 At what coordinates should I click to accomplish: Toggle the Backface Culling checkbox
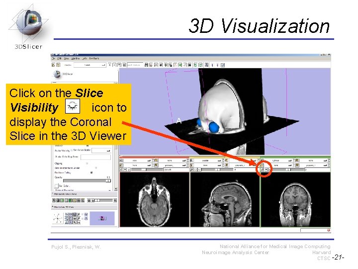tap(91, 172)
